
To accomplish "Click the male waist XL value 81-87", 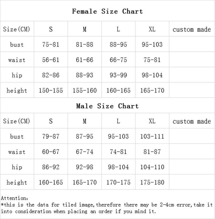I will tap(152, 152).
